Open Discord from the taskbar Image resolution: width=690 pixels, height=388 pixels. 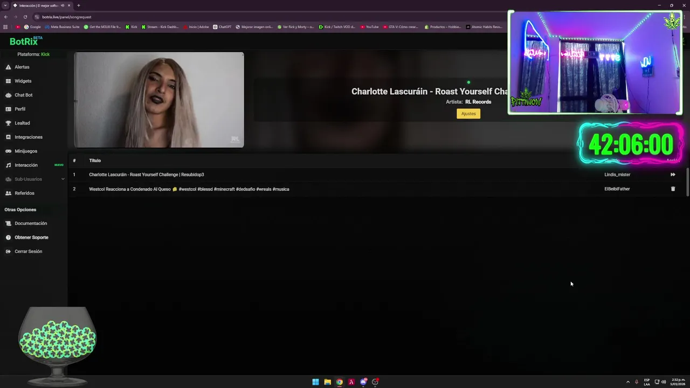coord(363,382)
